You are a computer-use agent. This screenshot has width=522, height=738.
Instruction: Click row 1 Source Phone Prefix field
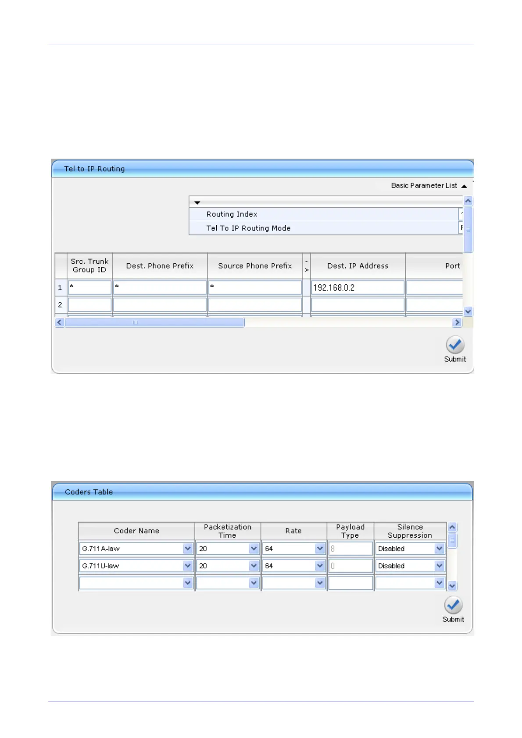tap(255, 287)
